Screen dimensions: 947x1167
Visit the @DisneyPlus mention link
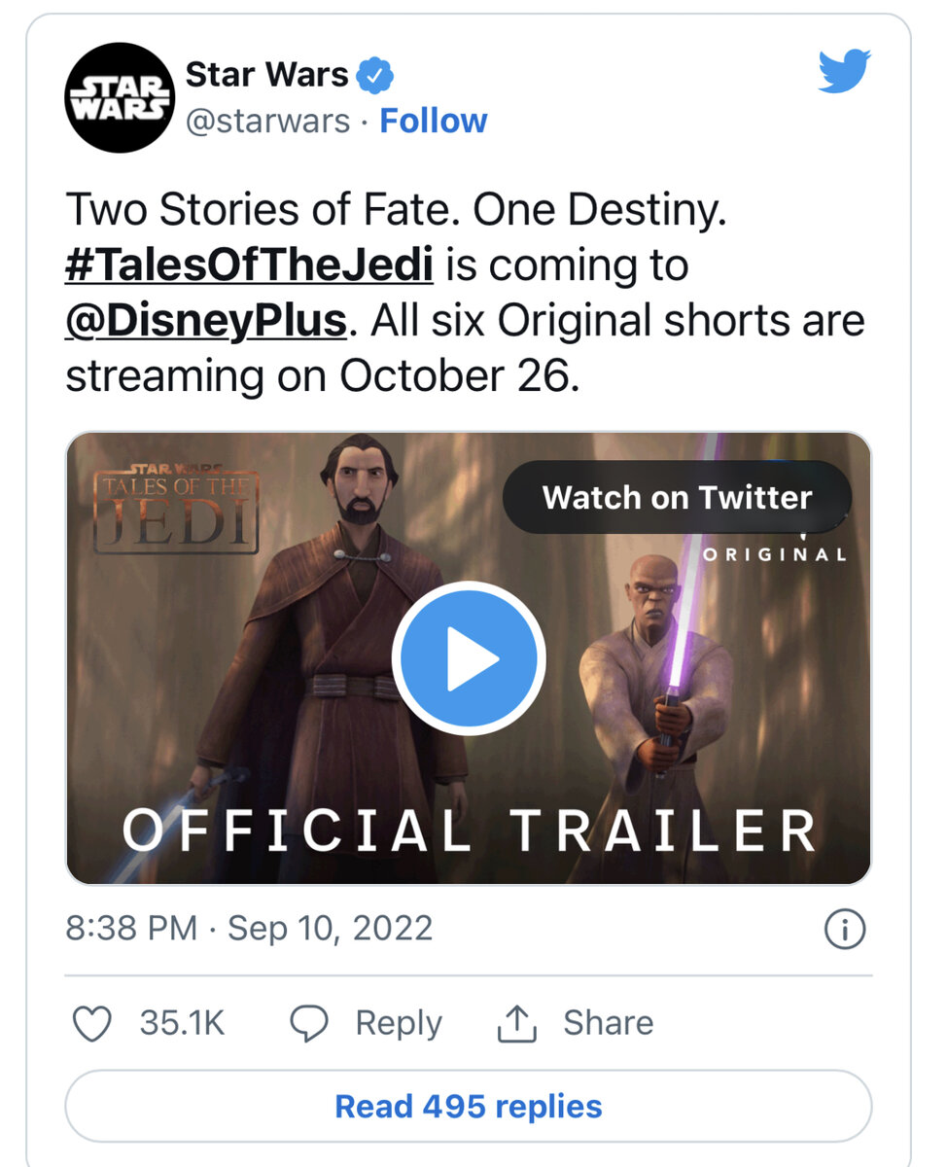coord(205,321)
